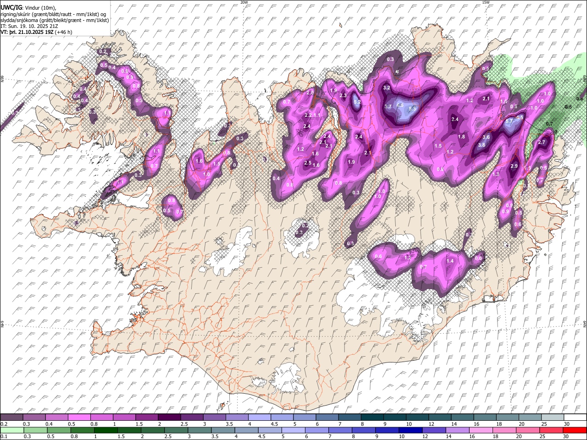The image size is (587, 440).
Task: Click the bright pink 0.5–0.8 swatch in top legend row
Action: [79, 418]
